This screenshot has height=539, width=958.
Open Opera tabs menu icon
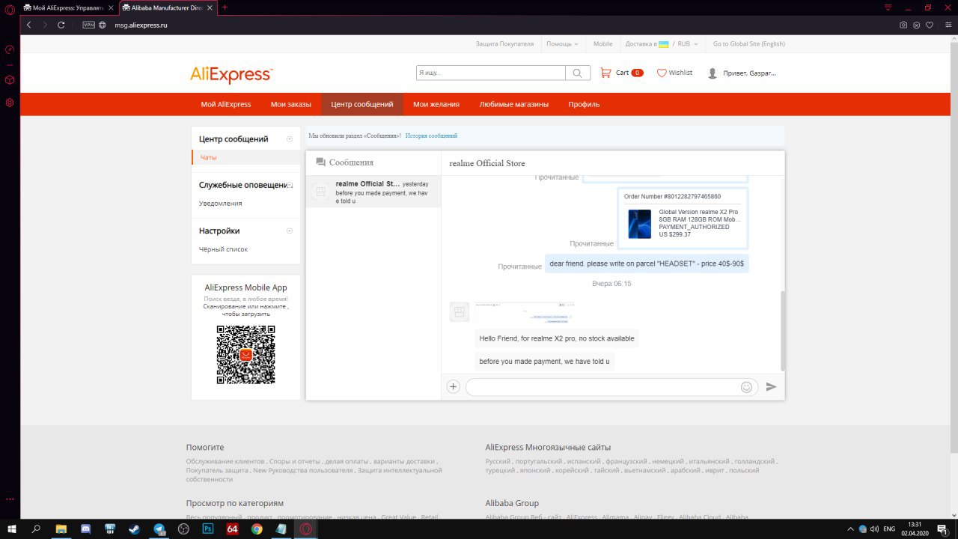pos(888,7)
